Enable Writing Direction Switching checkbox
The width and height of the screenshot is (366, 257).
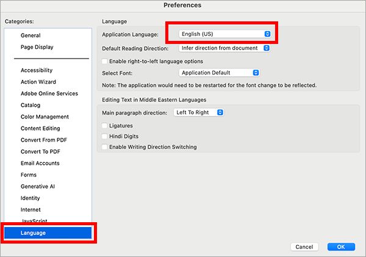click(105, 147)
